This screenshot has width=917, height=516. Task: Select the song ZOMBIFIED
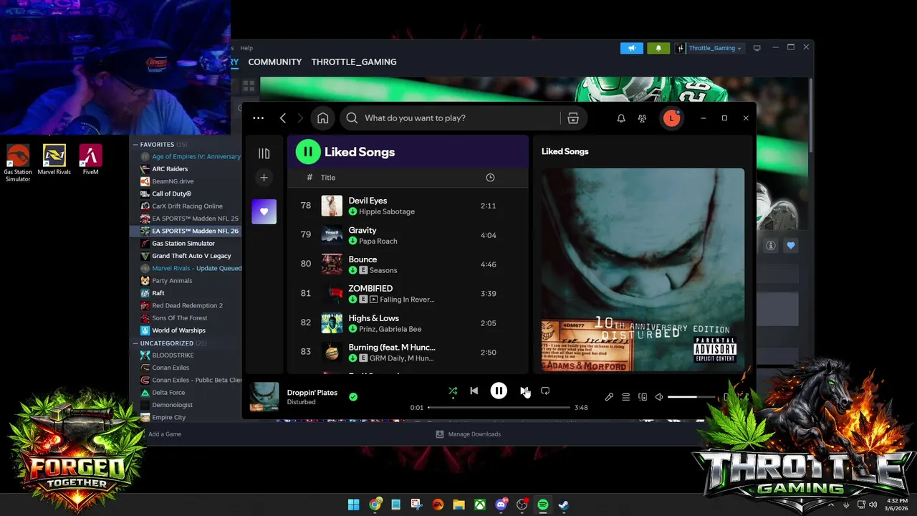click(370, 289)
